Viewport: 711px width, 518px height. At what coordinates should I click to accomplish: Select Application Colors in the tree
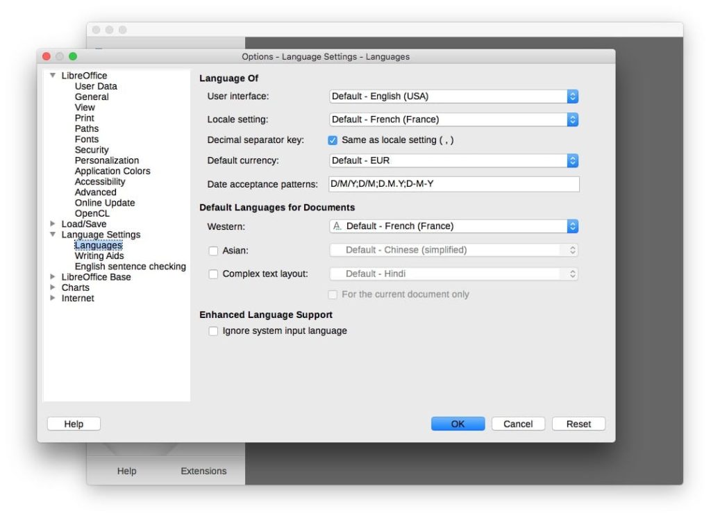112,171
